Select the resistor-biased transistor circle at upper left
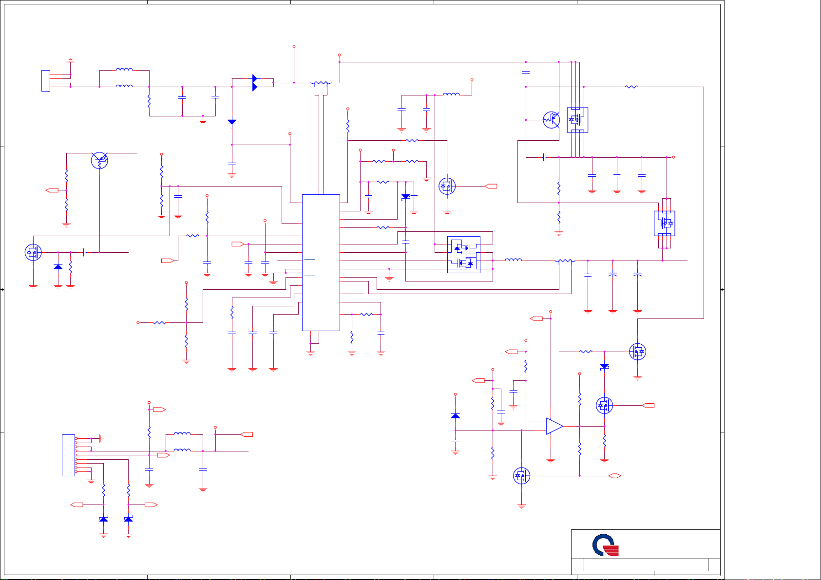Image resolution: width=821 pixels, height=580 pixels. (99, 160)
